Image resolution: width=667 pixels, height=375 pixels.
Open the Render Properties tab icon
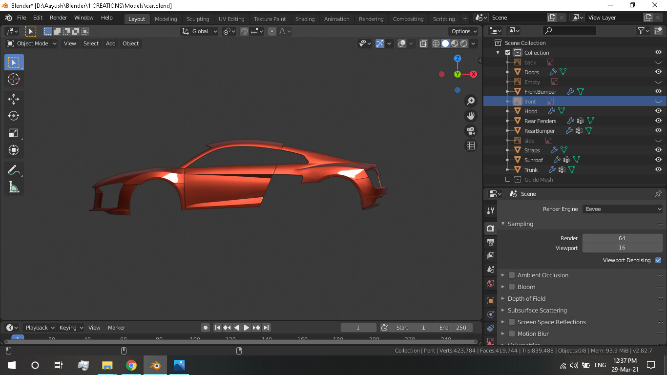coord(490,228)
